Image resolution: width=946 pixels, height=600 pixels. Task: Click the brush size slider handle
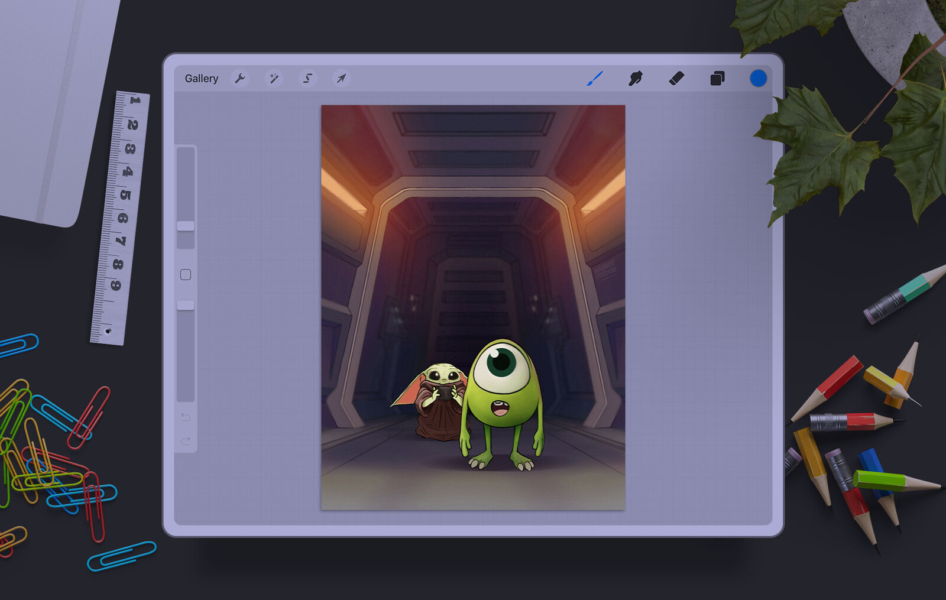pyautogui.click(x=186, y=226)
